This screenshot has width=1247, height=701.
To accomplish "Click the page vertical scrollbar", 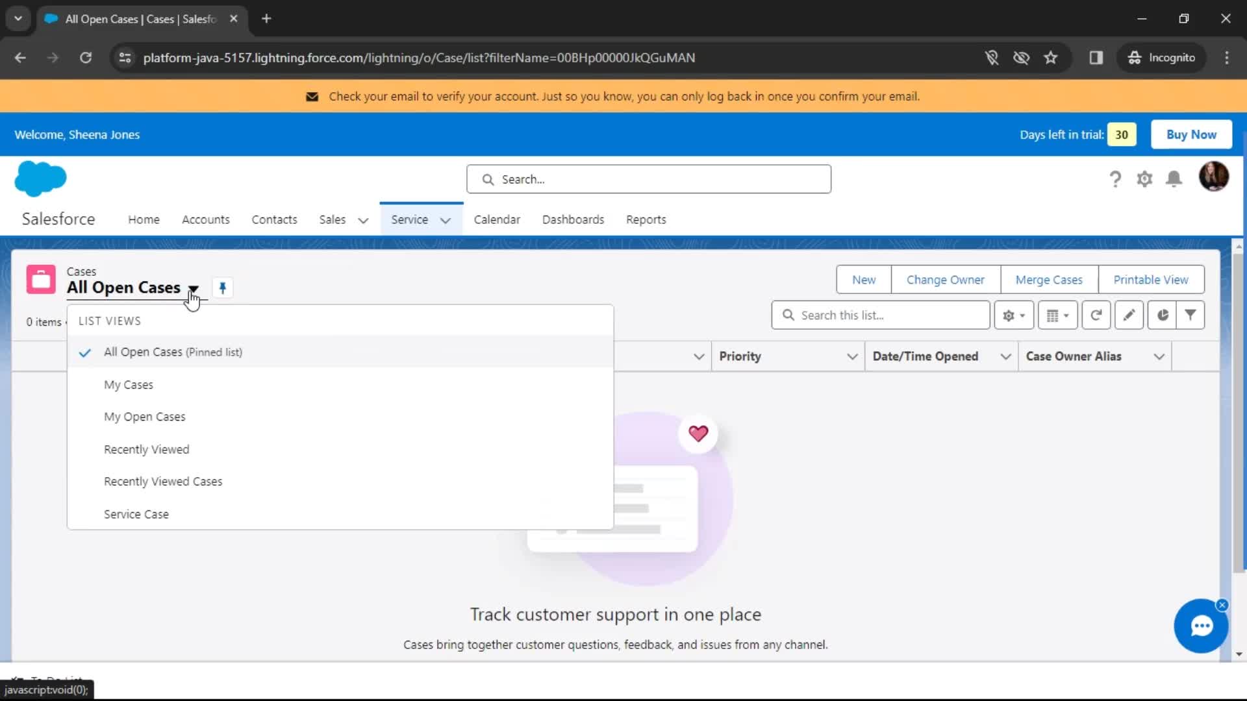I will coord(1239,413).
